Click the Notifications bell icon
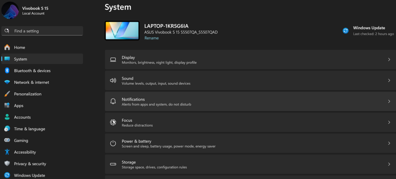The image size is (396, 179). point(113,101)
